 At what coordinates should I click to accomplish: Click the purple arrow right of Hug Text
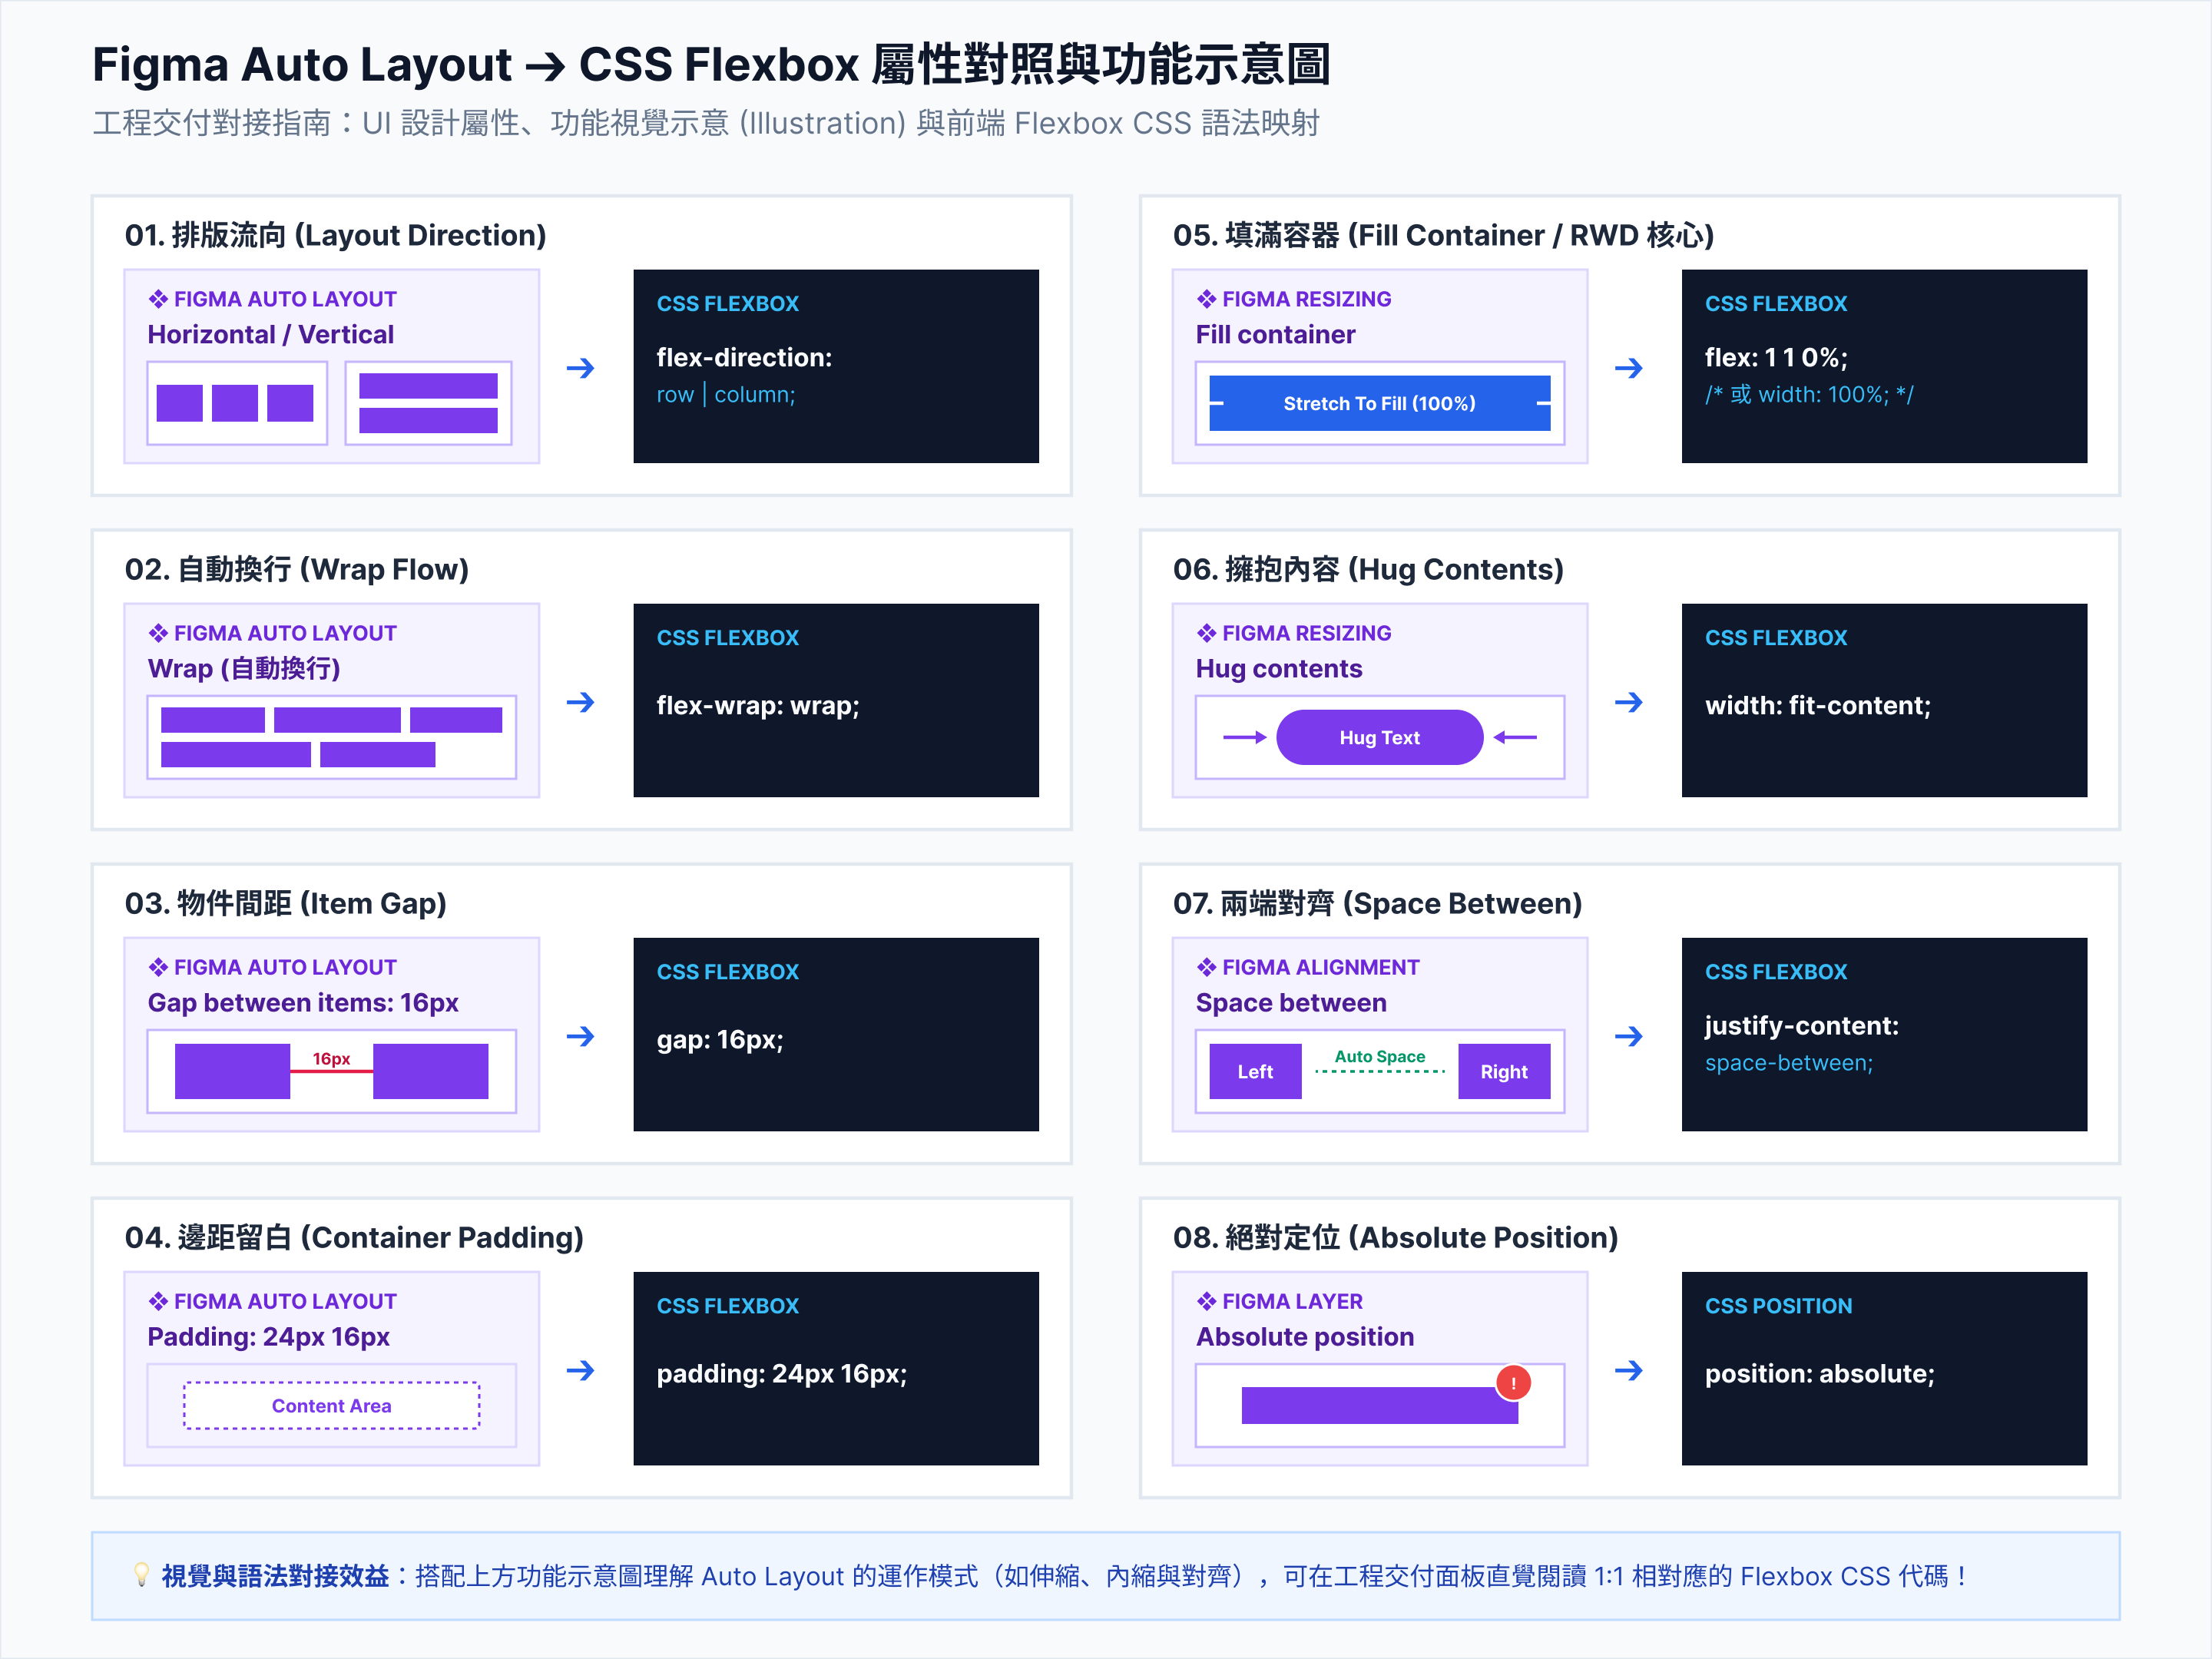[1515, 737]
